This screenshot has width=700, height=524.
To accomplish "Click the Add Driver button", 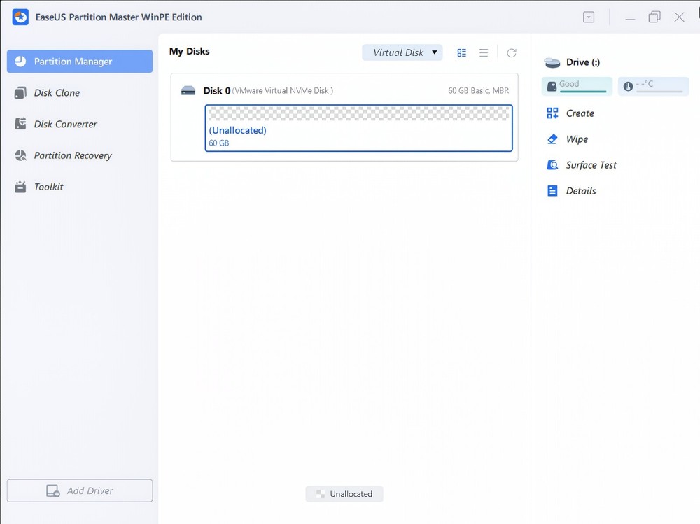I will coord(80,490).
